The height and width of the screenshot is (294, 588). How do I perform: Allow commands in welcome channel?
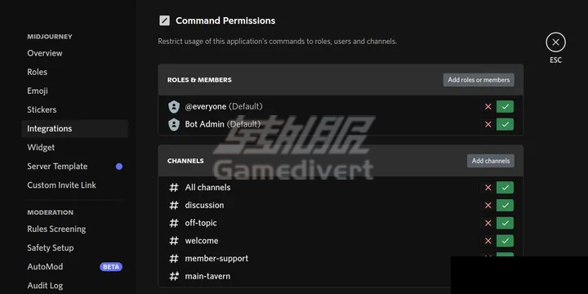coord(505,241)
